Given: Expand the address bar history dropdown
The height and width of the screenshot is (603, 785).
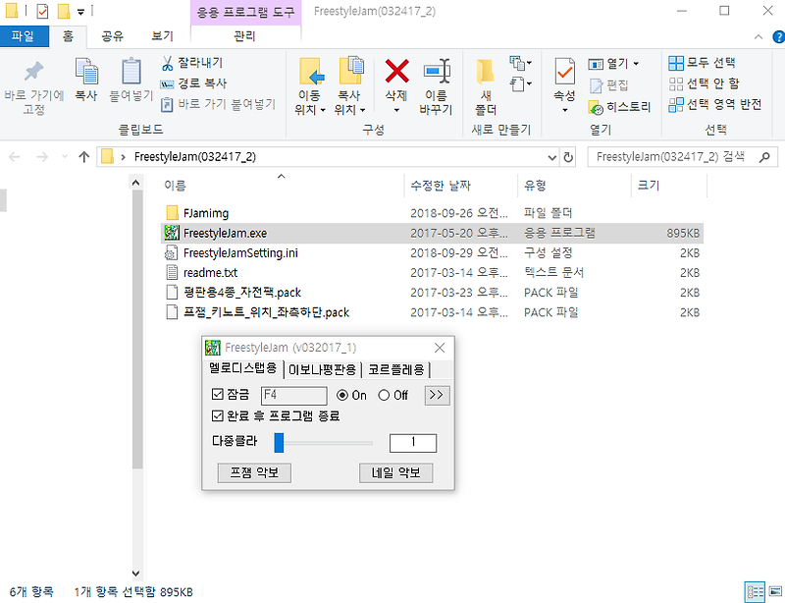Looking at the screenshot, I should click(552, 157).
